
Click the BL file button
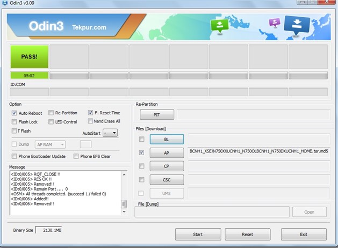coord(167,139)
